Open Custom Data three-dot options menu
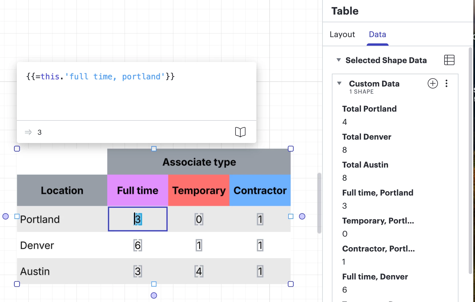 [446, 83]
